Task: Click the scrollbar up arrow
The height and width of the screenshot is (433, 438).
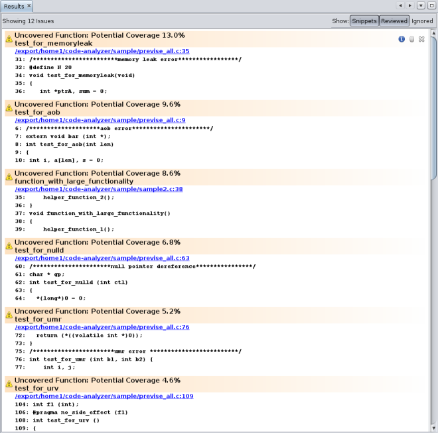Action: click(433, 33)
